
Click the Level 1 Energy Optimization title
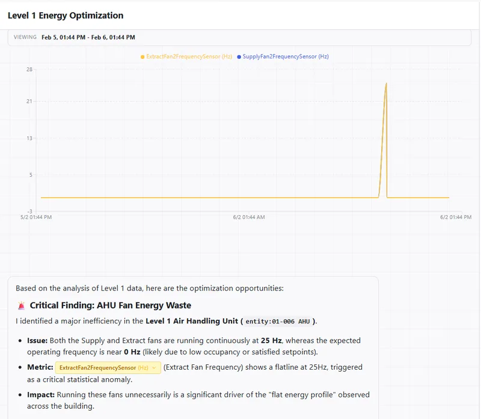click(66, 16)
